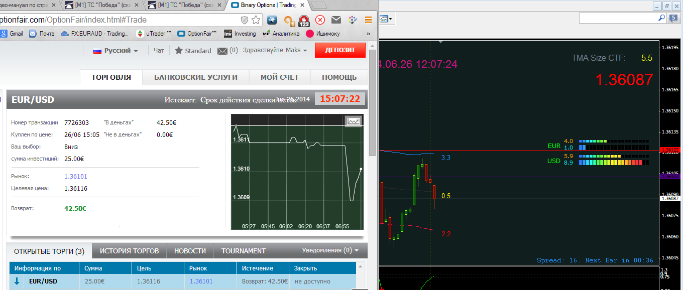Bookmark this page with the star icon
The width and height of the screenshot is (683, 290).
pos(256,20)
